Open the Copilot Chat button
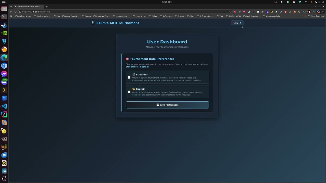Image resolution: width=326 pixels, height=183 pixels. point(320,12)
